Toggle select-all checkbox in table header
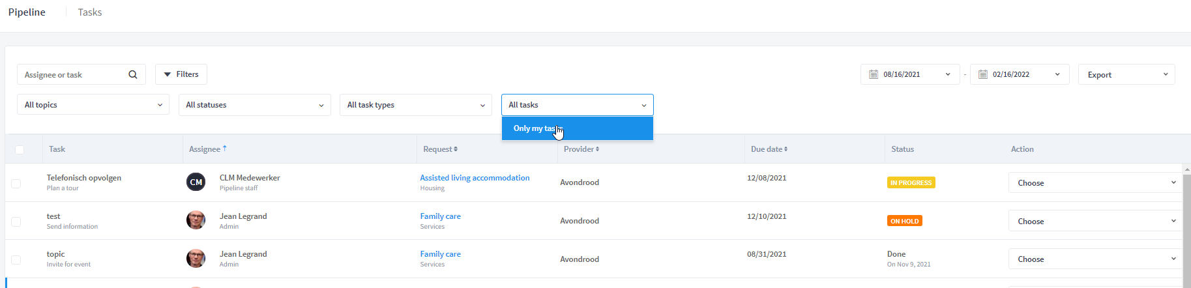The height and width of the screenshot is (288, 1191). point(20,150)
